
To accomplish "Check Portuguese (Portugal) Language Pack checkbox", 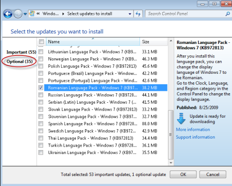I will (40, 80).
